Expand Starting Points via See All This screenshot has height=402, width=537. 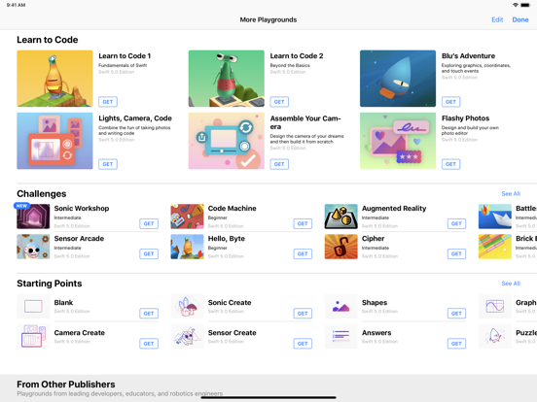click(x=511, y=284)
